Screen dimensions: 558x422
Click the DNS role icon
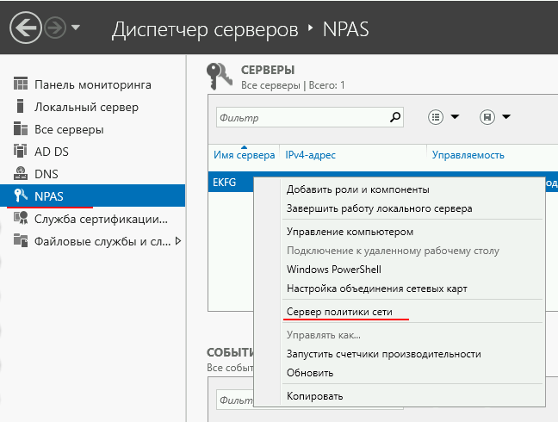pyautogui.click(x=22, y=174)
